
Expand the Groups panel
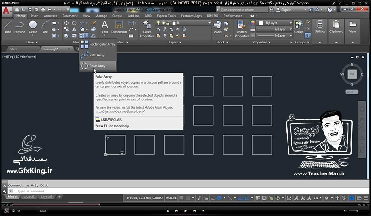(x=302, y=42)
